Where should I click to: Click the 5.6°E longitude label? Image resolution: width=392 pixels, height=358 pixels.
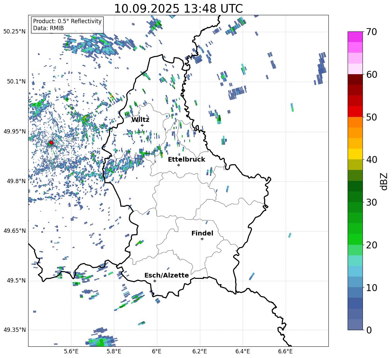click(71, 351)
